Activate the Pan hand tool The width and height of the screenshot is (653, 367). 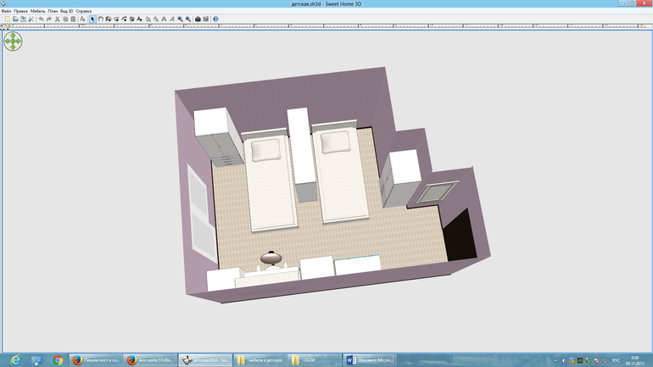pyautogui.click(x=100, y=19)
